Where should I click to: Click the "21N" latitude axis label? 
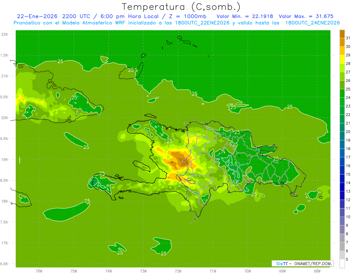coord(4,76)
